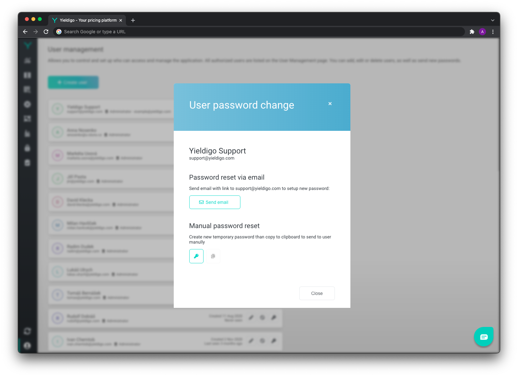
Task: Open the Chrome profile avatar A
Action: 482,32
